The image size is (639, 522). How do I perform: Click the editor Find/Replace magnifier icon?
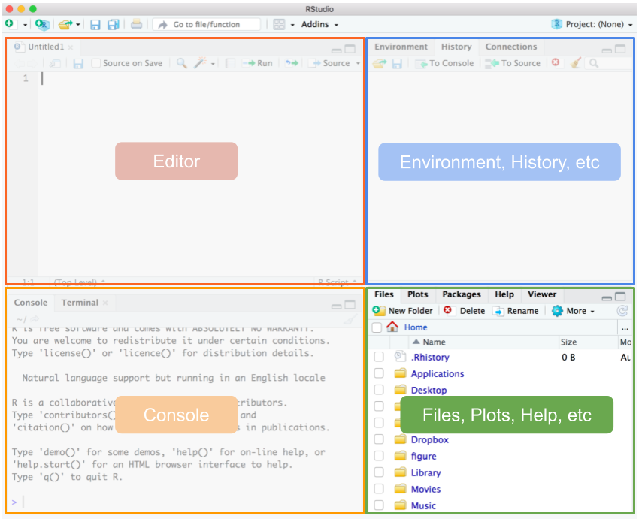[x=181, y=63]
